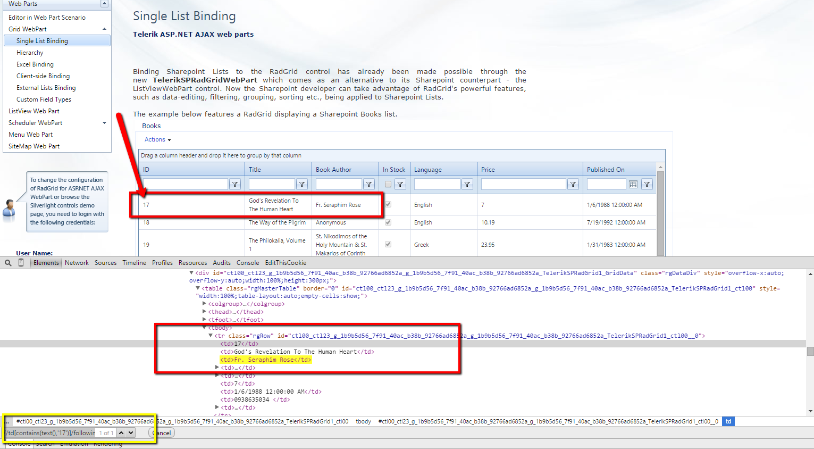The width and height of the screenshot is (814, 449).
Task: Click the tbody breadcrumb in DevTools
Action: coord(363,421)
